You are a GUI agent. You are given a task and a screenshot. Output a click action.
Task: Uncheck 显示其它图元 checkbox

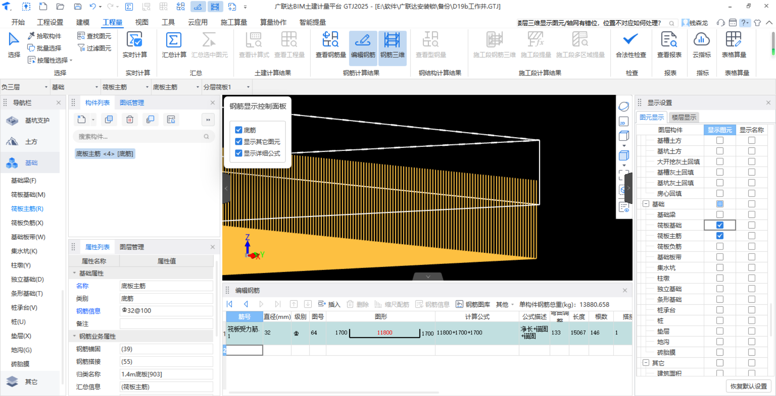(238, 142)
